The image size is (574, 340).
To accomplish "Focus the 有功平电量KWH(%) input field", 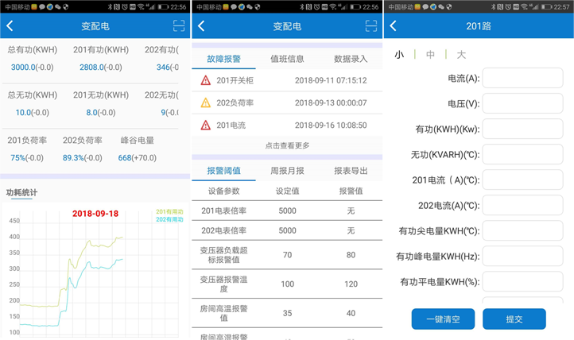I will pos(522,281).
